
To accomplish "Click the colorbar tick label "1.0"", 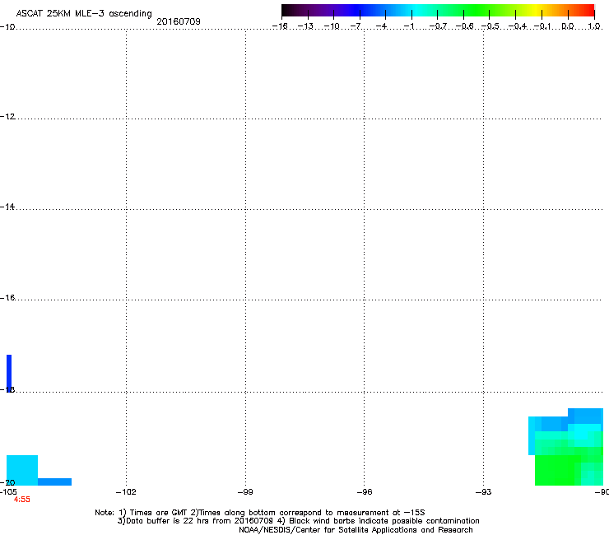I will (594, 26).
